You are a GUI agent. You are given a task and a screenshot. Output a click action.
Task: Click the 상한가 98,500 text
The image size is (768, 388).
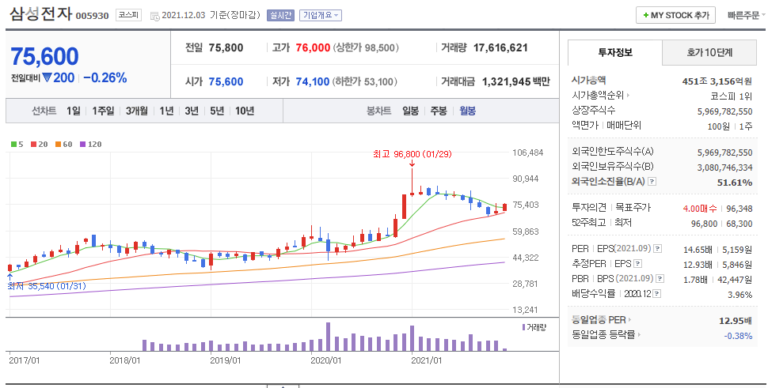point(366,48)
